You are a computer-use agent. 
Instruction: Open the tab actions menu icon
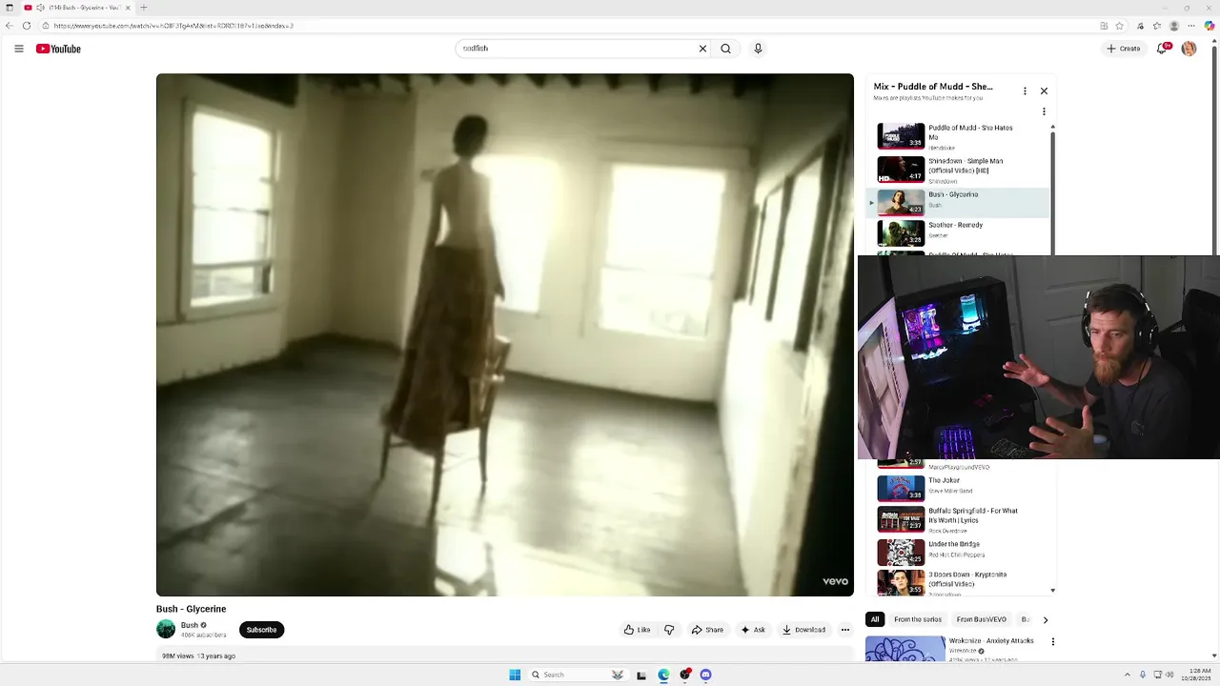tap(10, 8)
